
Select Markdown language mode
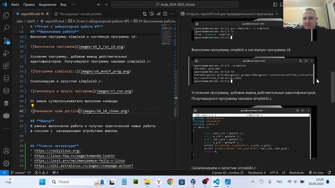click(297, 173)
